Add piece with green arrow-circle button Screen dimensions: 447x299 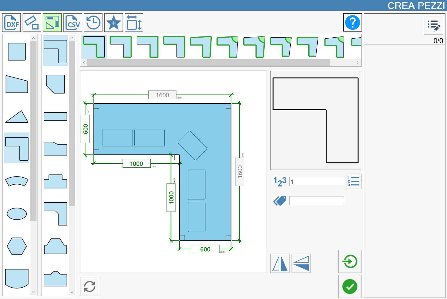350,261
